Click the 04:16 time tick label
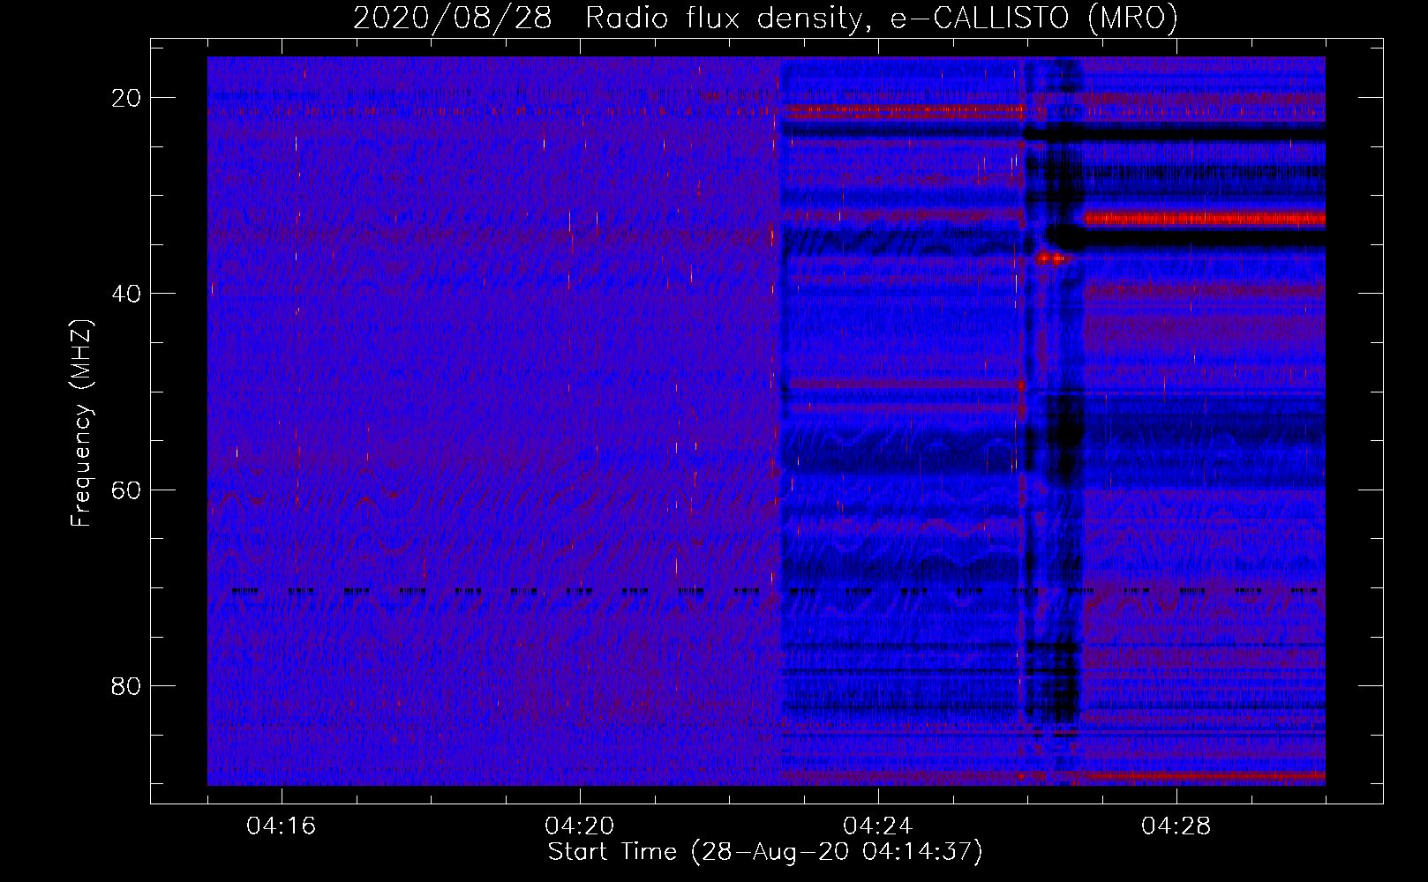The height and width of the screenshot is (882, 1428). [x=282, y=826]
